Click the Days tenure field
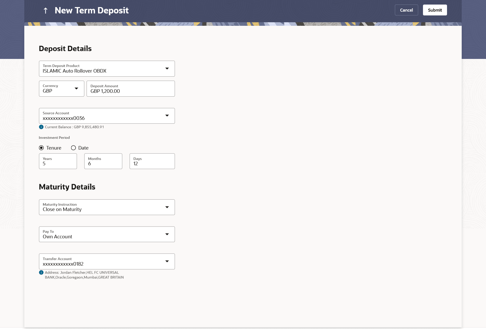This screenshot has width=486, height=329. (152, 161)
